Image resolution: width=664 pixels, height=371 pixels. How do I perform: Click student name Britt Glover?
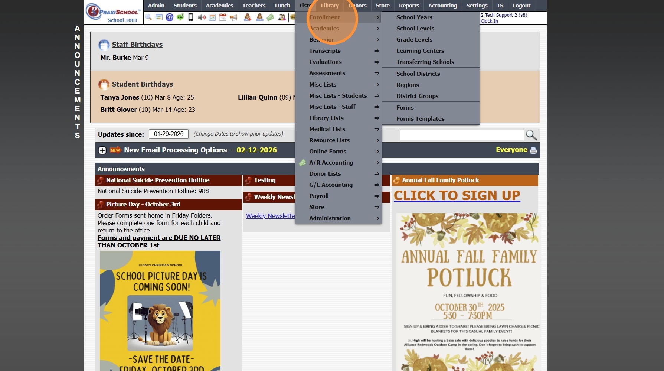pyautogui.click(x=119, y=110)
